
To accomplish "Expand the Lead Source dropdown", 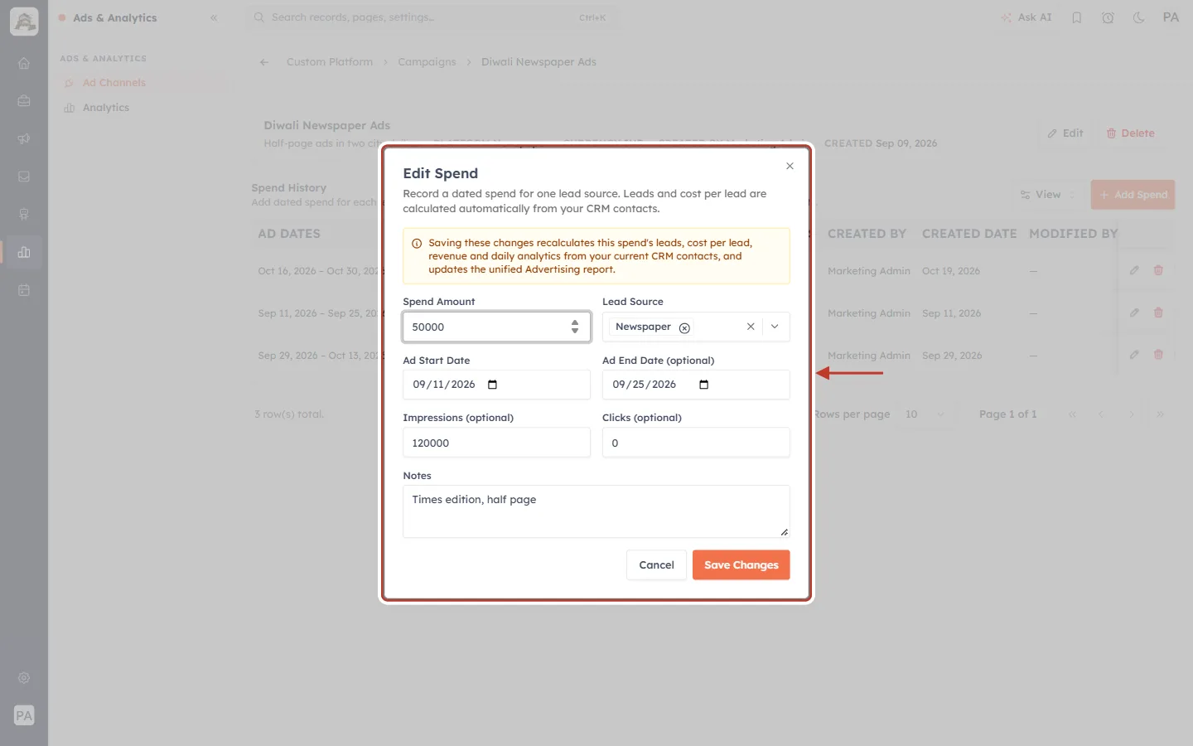I will coord(775,327).
